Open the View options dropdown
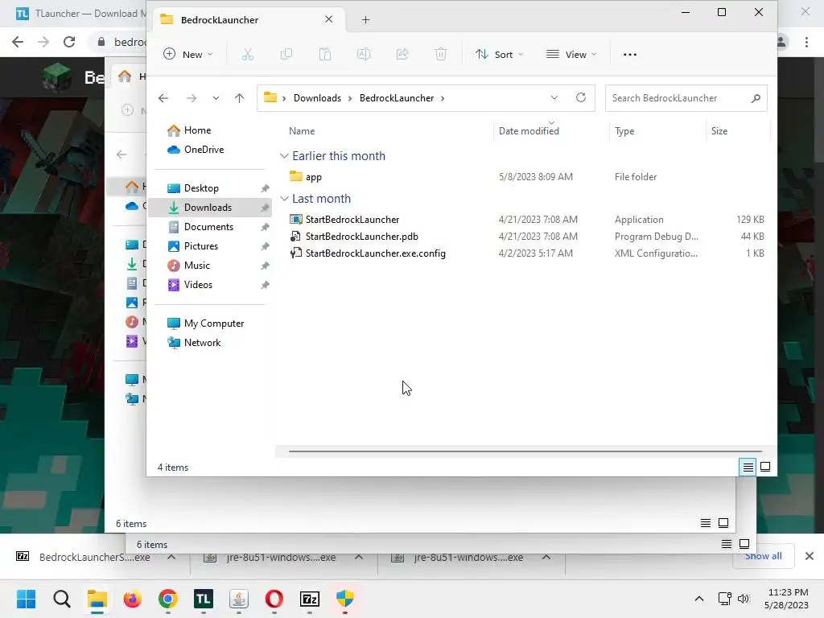 click(571, 54)
